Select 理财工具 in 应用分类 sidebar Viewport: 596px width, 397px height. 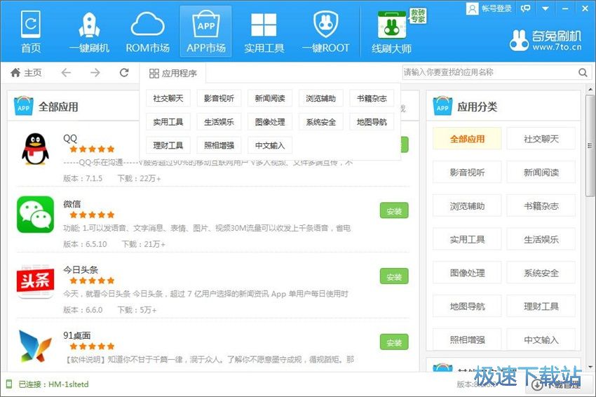coord(541,306)
